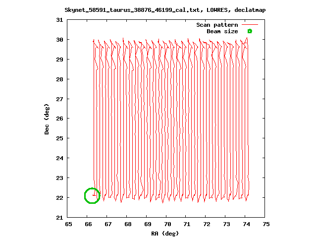Click the y-axis tick label 21
The height and width of the screenshot is (238, 317).
tap(59, 218)
